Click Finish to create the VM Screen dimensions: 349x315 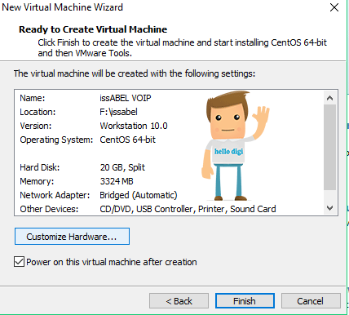(245, 301)
